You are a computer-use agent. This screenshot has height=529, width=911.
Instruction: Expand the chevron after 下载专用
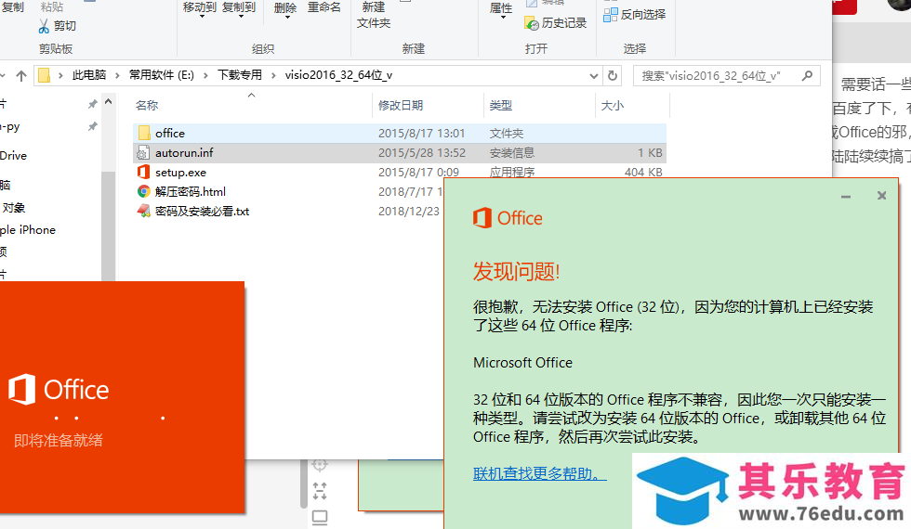273,75
